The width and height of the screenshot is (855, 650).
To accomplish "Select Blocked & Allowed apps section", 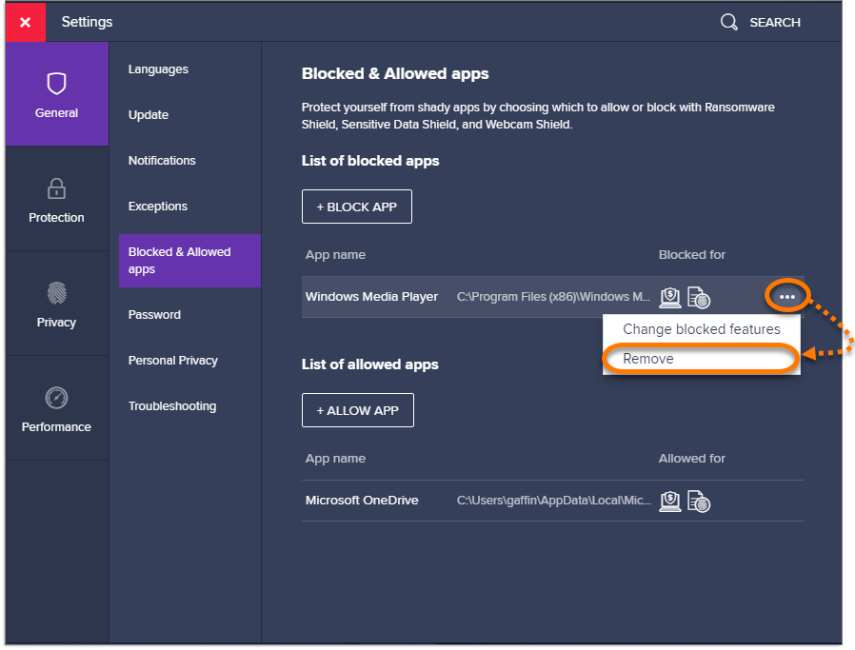I will click(189, 261).
